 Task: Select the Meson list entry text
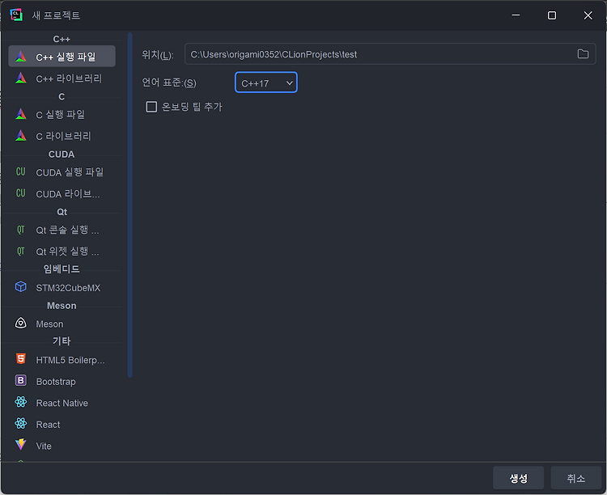pos(49,324)
